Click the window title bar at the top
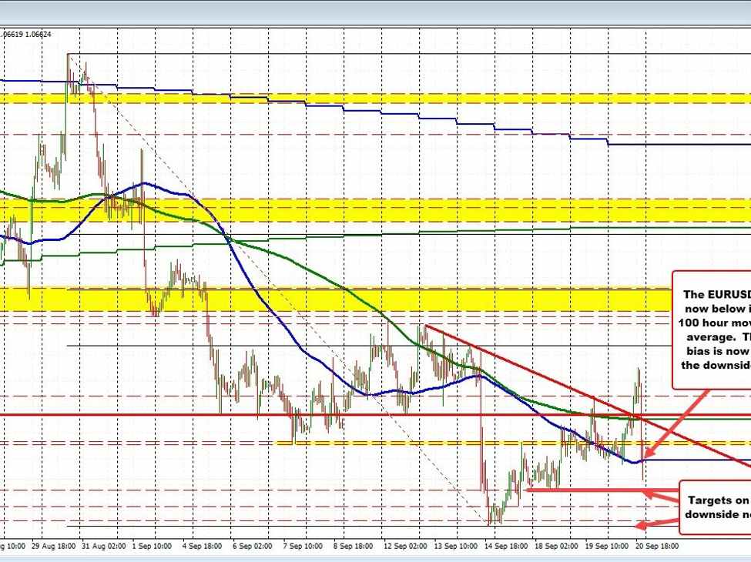The height and width of the screenshot is (562, 751). click(x=375, y=11)
